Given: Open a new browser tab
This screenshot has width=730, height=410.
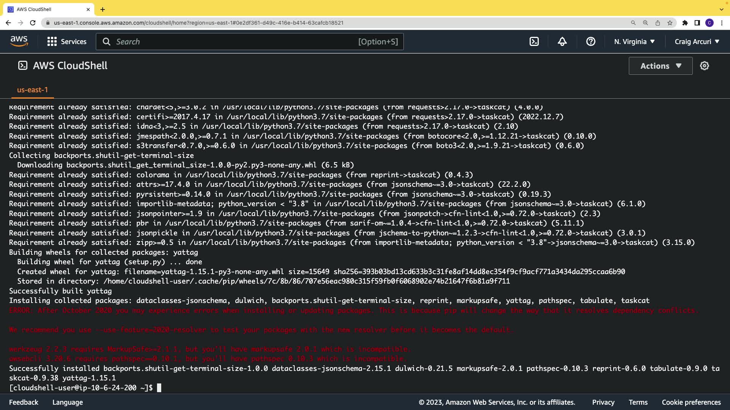Looking at the screenshot, I should (x=103, y=9).
